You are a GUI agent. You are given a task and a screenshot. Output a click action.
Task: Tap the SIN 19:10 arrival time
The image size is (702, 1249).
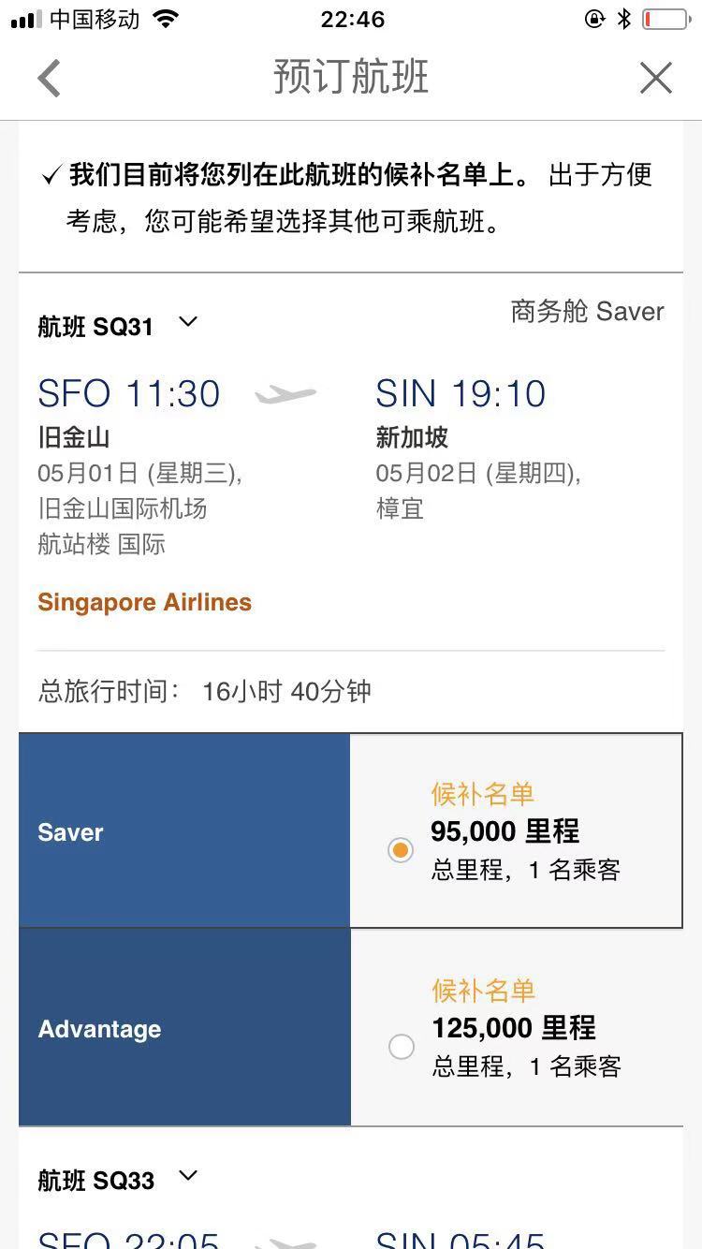(x=461, y=394)
